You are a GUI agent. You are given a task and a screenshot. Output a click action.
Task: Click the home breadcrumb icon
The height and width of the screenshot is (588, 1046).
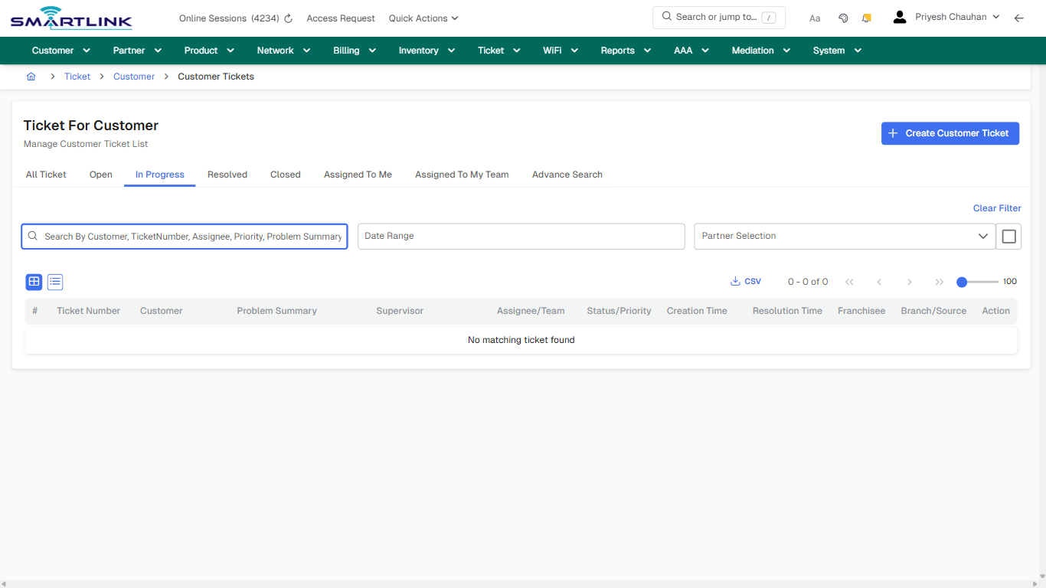pyautogui.click(x=31, y=77)
